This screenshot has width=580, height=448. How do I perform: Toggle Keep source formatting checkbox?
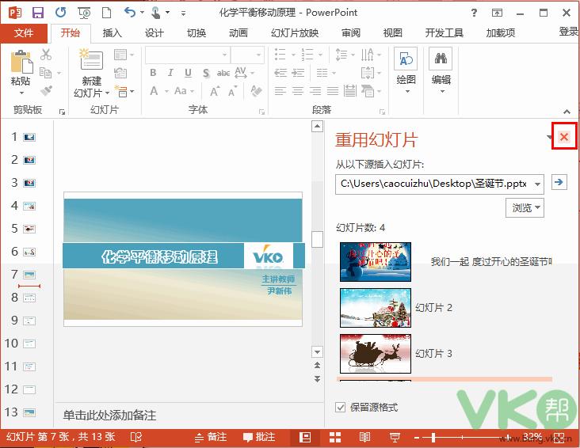coord(340,408)
